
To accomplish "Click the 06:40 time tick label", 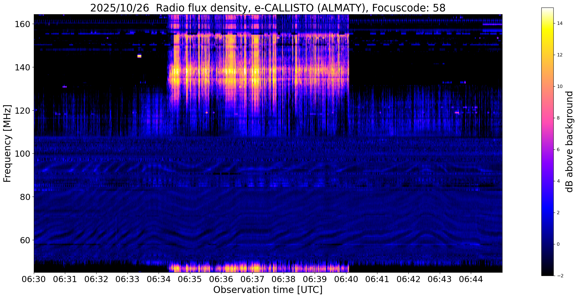I will coord(346,279).
